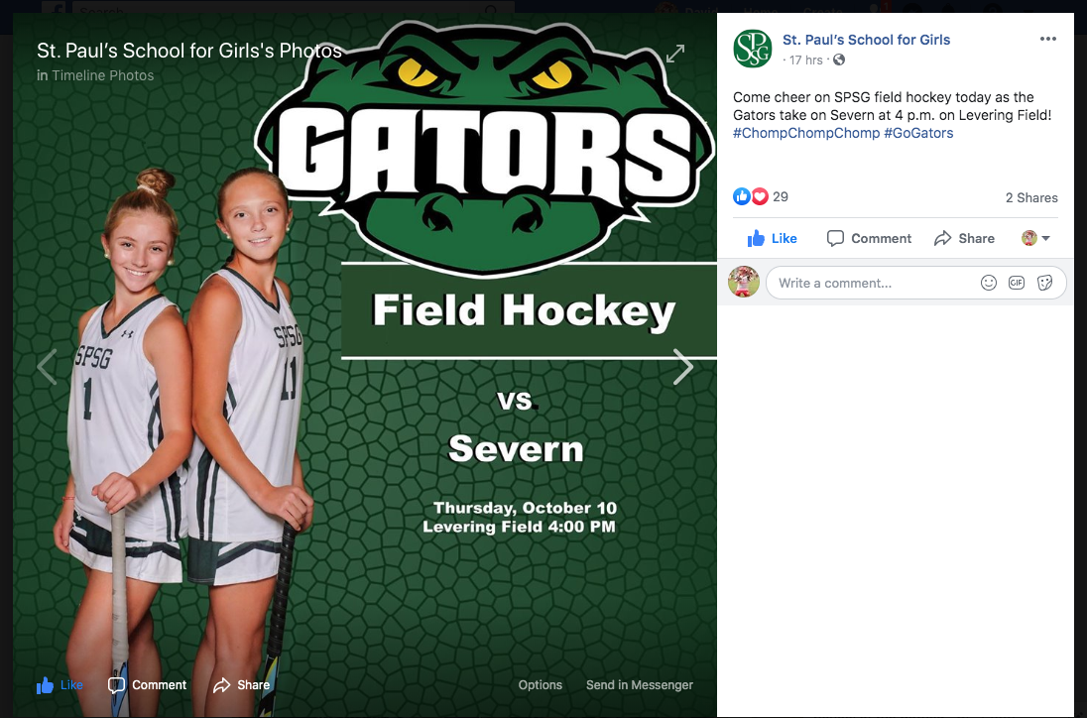
Task: Open the GIF picker for comments
Action: click(1017, 283)
